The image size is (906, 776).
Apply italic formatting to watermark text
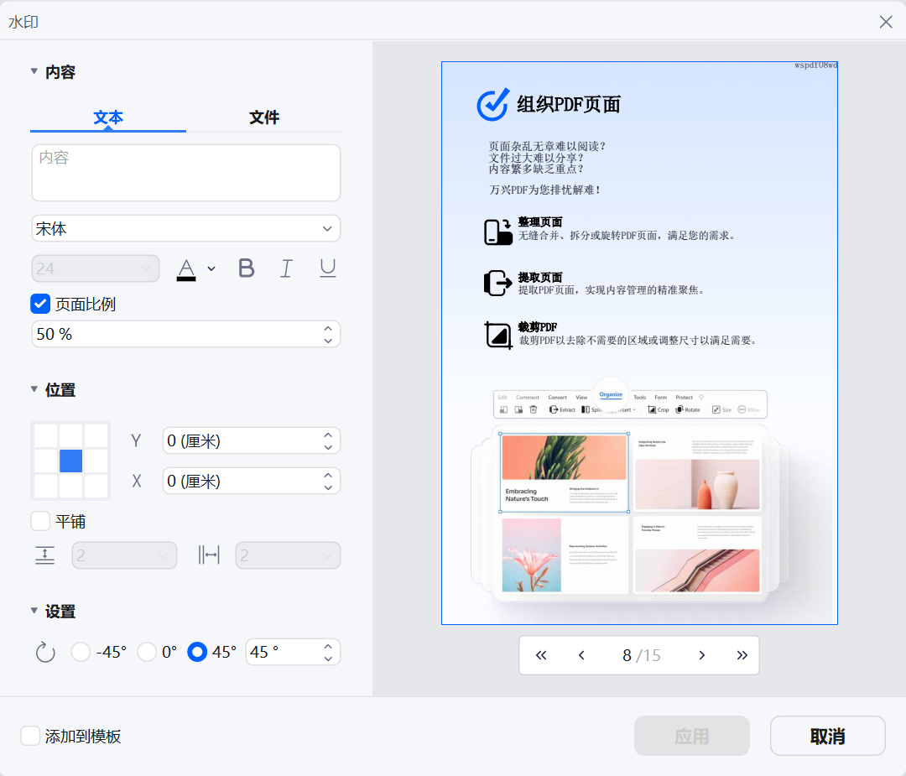[x=286, y=268]
